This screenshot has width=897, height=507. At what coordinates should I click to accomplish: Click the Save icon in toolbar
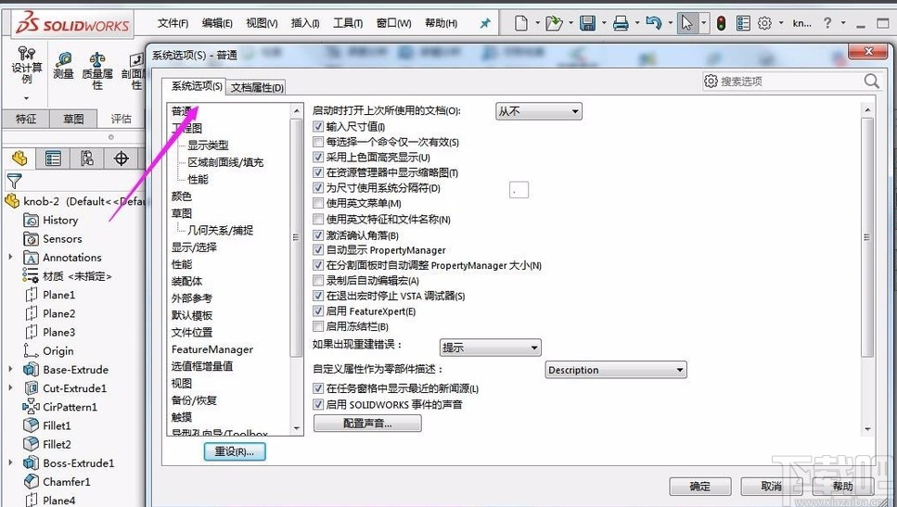[x=587, y=23]
